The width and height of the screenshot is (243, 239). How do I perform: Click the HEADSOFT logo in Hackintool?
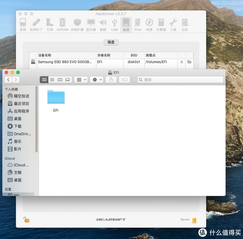pyautogui.click(x=111, y=220)
